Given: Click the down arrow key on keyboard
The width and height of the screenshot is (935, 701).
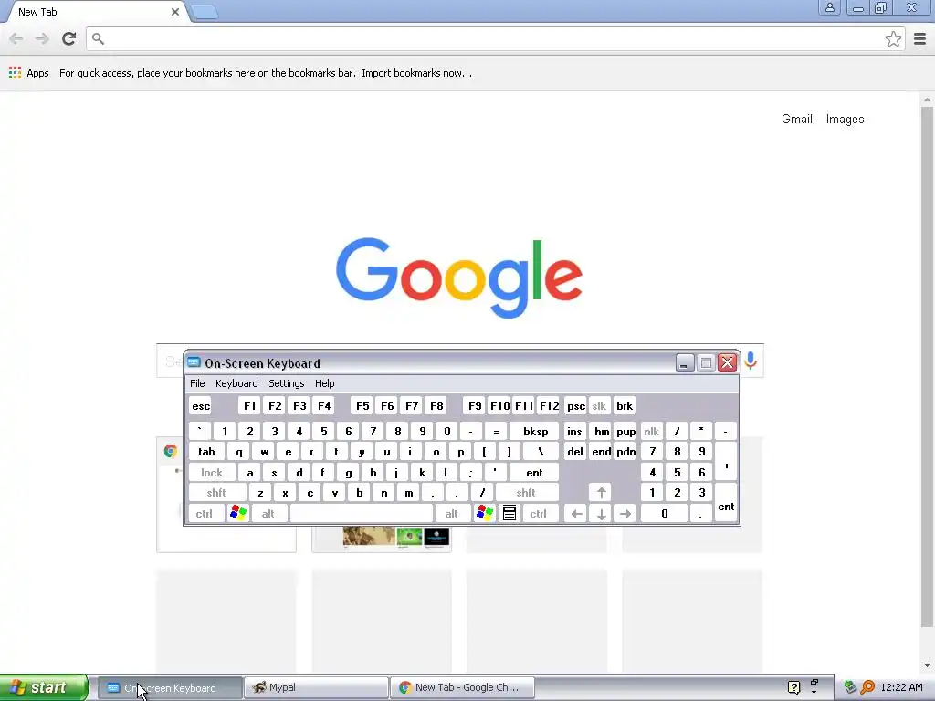Looking at the screenshot, I should [601, 513].
